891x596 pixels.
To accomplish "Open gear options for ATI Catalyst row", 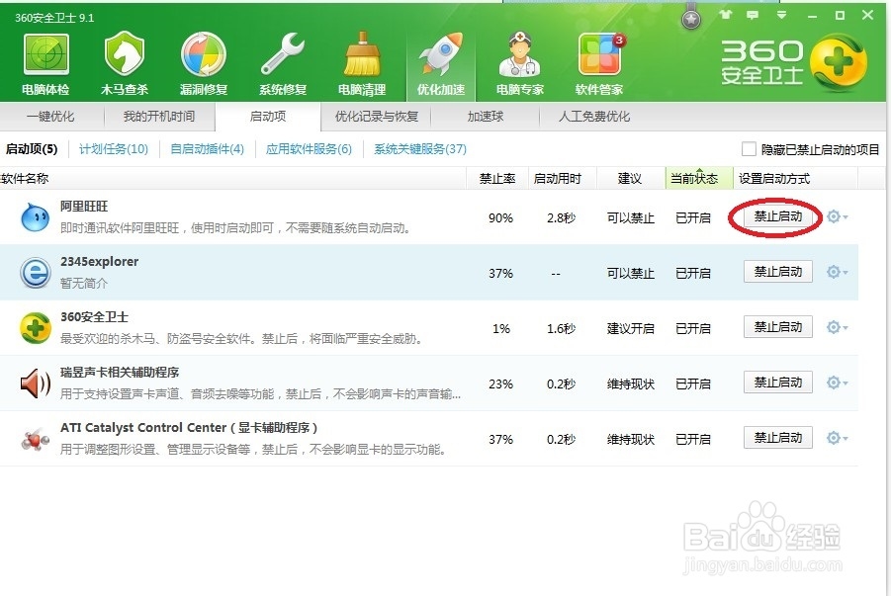I will pyautogui.click(x=837, y=438).
